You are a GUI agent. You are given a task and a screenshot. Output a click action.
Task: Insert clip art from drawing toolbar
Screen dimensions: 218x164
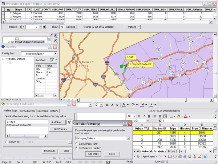click(194, 156)
